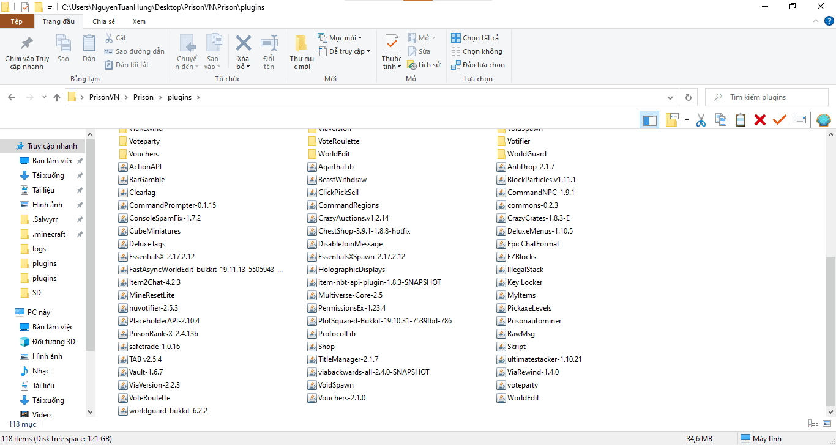Switch to the Xem tab
Viewport: 836px width, 445px height.
point(139,21)
